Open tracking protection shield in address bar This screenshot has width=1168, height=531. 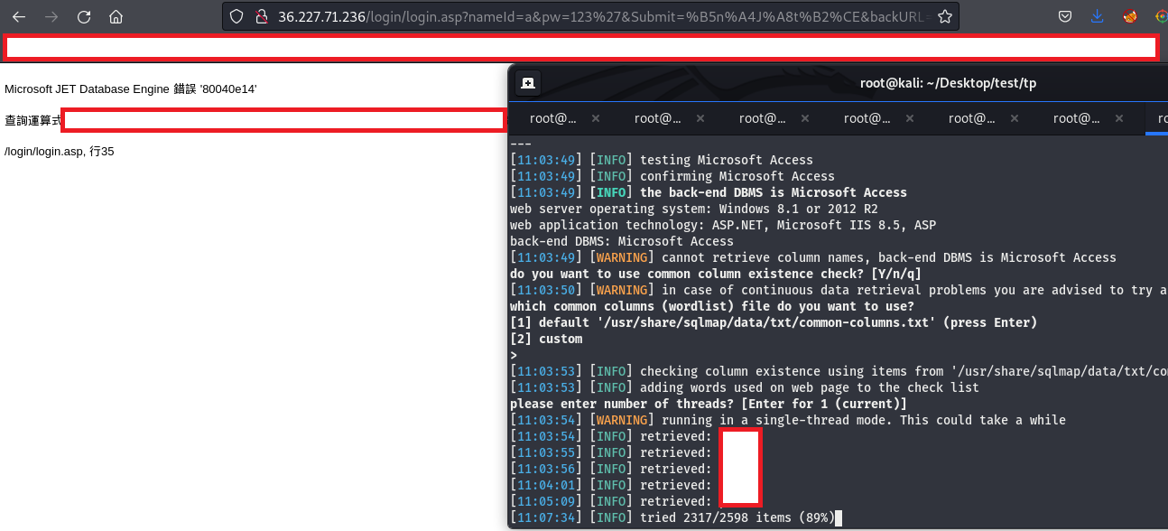coord(236,16)
